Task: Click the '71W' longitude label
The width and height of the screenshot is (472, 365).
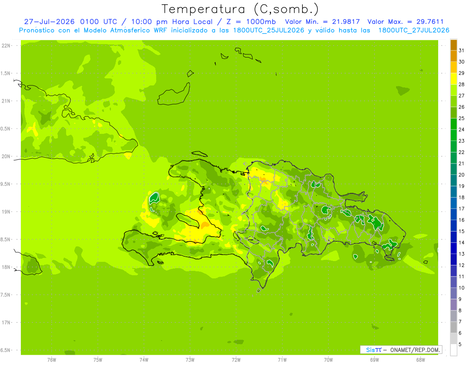Action: click(282, 360)
